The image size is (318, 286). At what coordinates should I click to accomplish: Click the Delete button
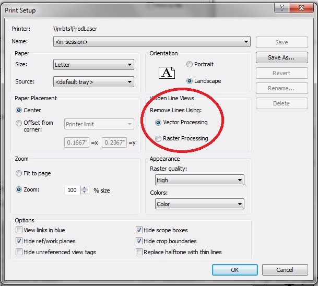(x=281, y=103)
